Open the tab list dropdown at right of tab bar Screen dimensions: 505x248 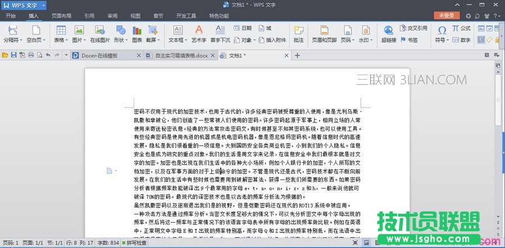497,56
